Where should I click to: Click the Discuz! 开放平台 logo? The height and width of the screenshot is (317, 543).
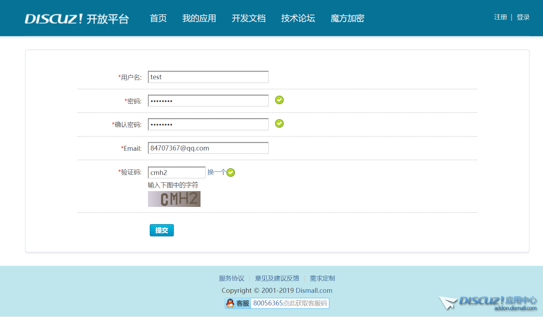click(77, 19)
